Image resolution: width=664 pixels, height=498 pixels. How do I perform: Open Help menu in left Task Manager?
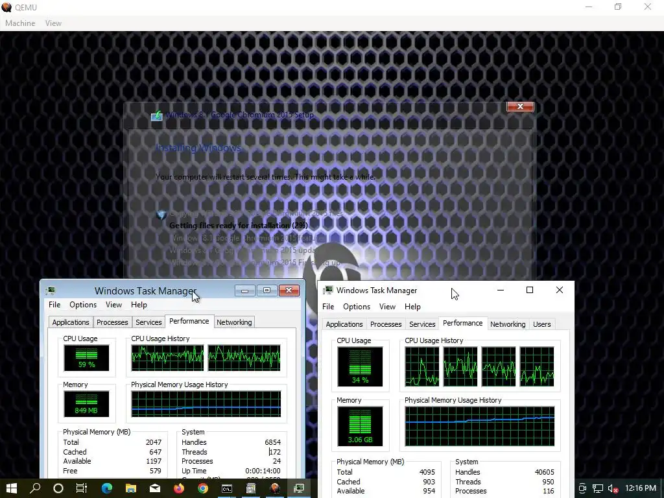[139, 305]
